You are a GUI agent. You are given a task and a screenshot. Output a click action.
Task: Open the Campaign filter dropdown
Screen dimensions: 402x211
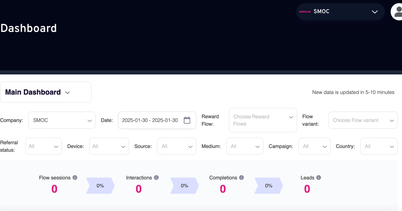pos(314,146)
